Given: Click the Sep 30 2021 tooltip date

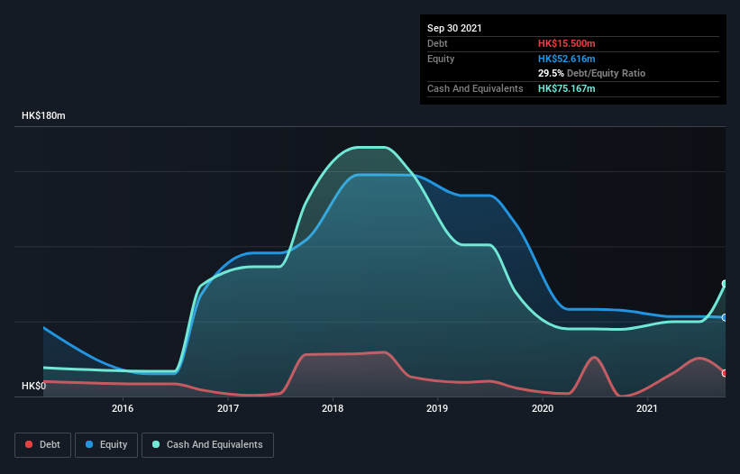Looking at the screenshot, I should coord(454,28).
